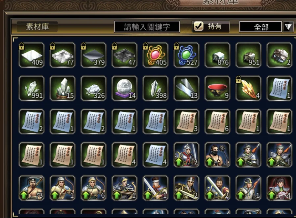
Task: Switch to the 素材庫 tab
Action: tap(37, 26)
